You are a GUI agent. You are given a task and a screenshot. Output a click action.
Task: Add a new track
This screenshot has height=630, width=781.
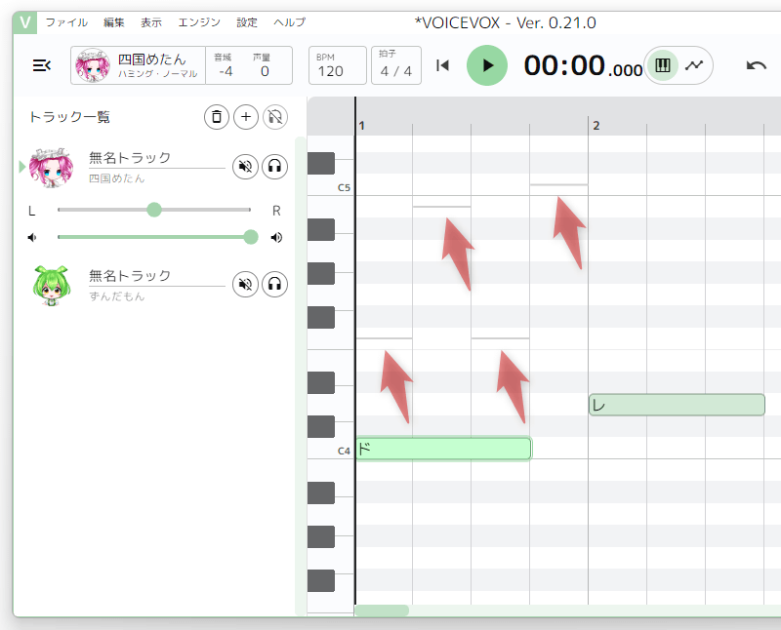click(x=246, y=117)
